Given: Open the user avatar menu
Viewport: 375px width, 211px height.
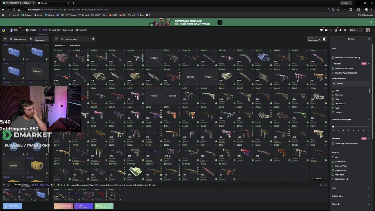Looking at the screenshot, I should point(368,30).
